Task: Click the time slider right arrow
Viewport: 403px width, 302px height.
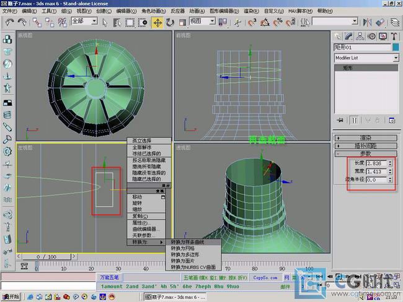Action: 74,256
